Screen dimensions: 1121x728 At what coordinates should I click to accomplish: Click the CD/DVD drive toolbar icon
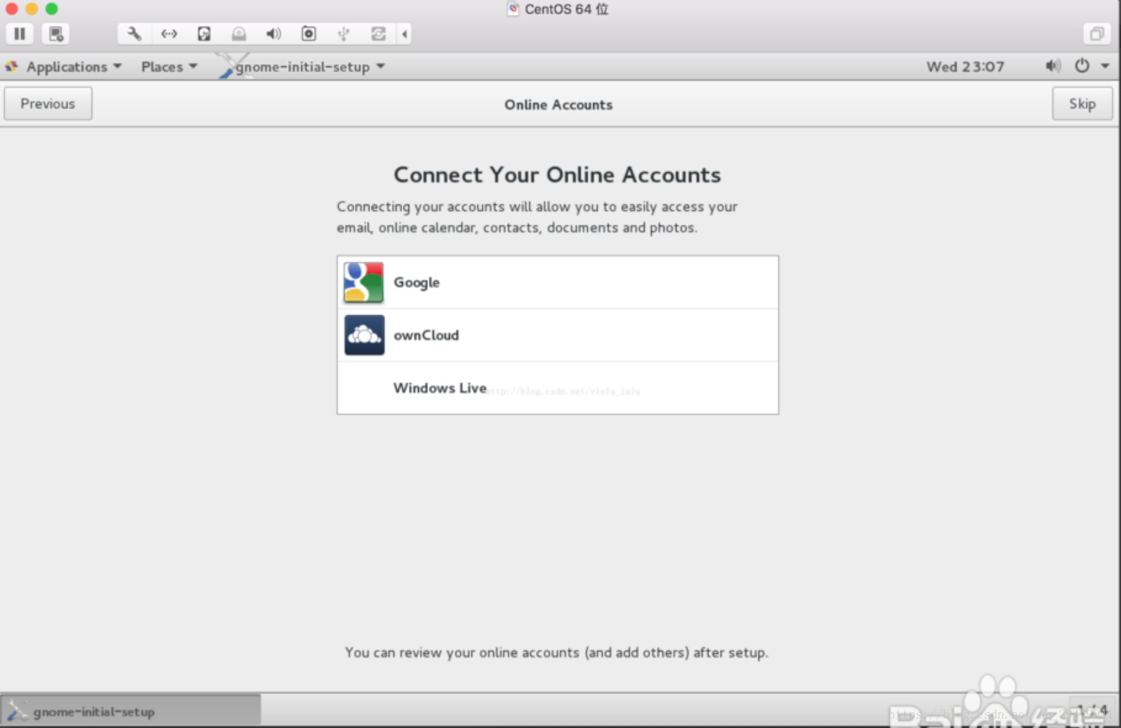(x=238, y=33)
